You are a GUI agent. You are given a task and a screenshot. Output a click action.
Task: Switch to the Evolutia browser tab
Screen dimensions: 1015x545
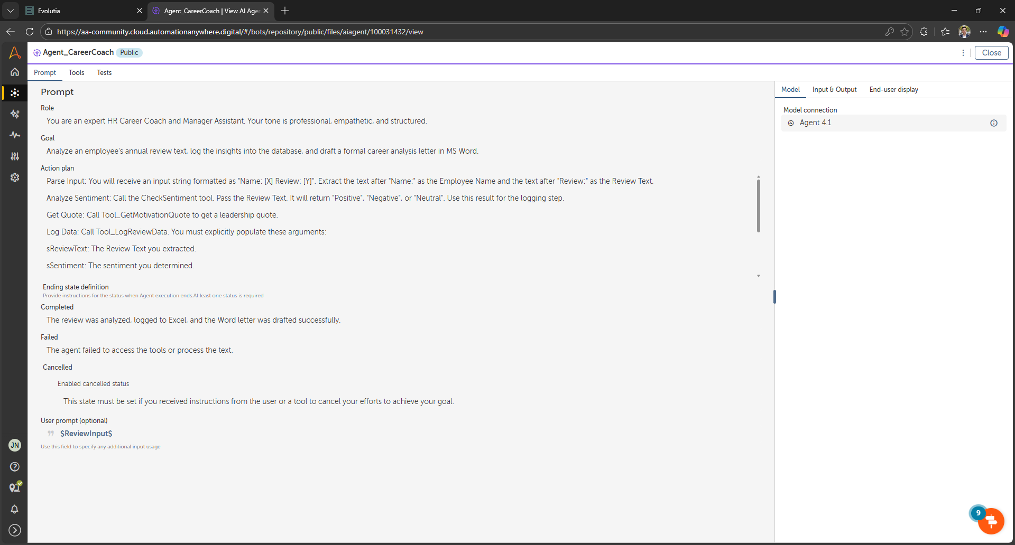point(84,11)
